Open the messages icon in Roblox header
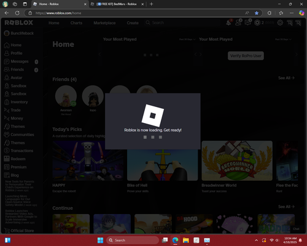The image size is (307, 246). [x=247, y=23]
